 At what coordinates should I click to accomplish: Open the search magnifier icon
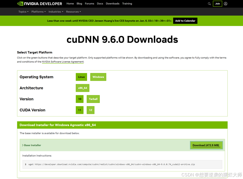tap(209, 4)
